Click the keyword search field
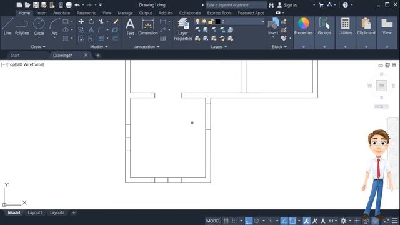This screenshot has width=400, height=225. [x=236, y=5]
